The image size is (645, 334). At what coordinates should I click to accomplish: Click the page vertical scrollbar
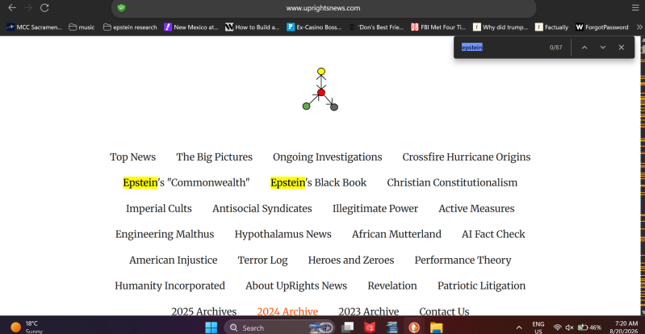click(642, 175)
